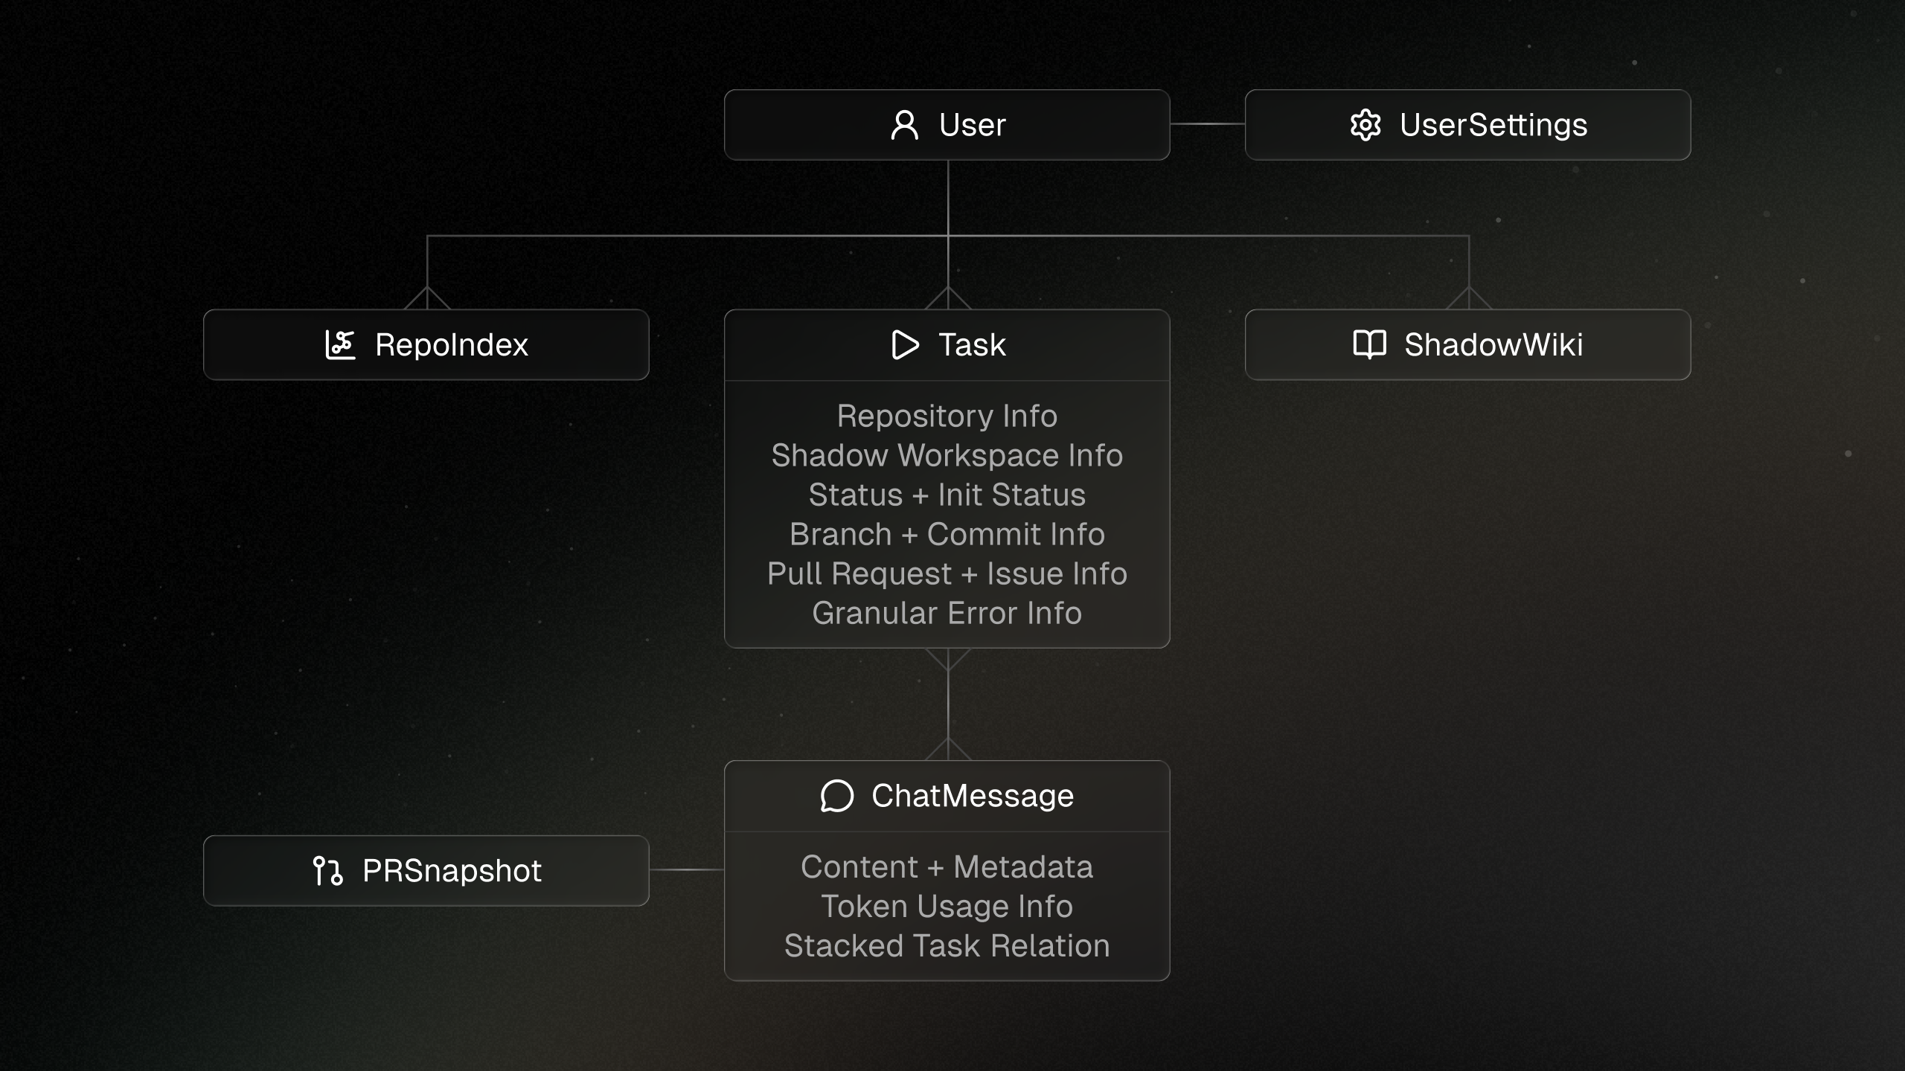The height and width of the screenshot is (1071, 1905).
Task: Click the gear icon next to UserSettings
Action: [1365, 125]
